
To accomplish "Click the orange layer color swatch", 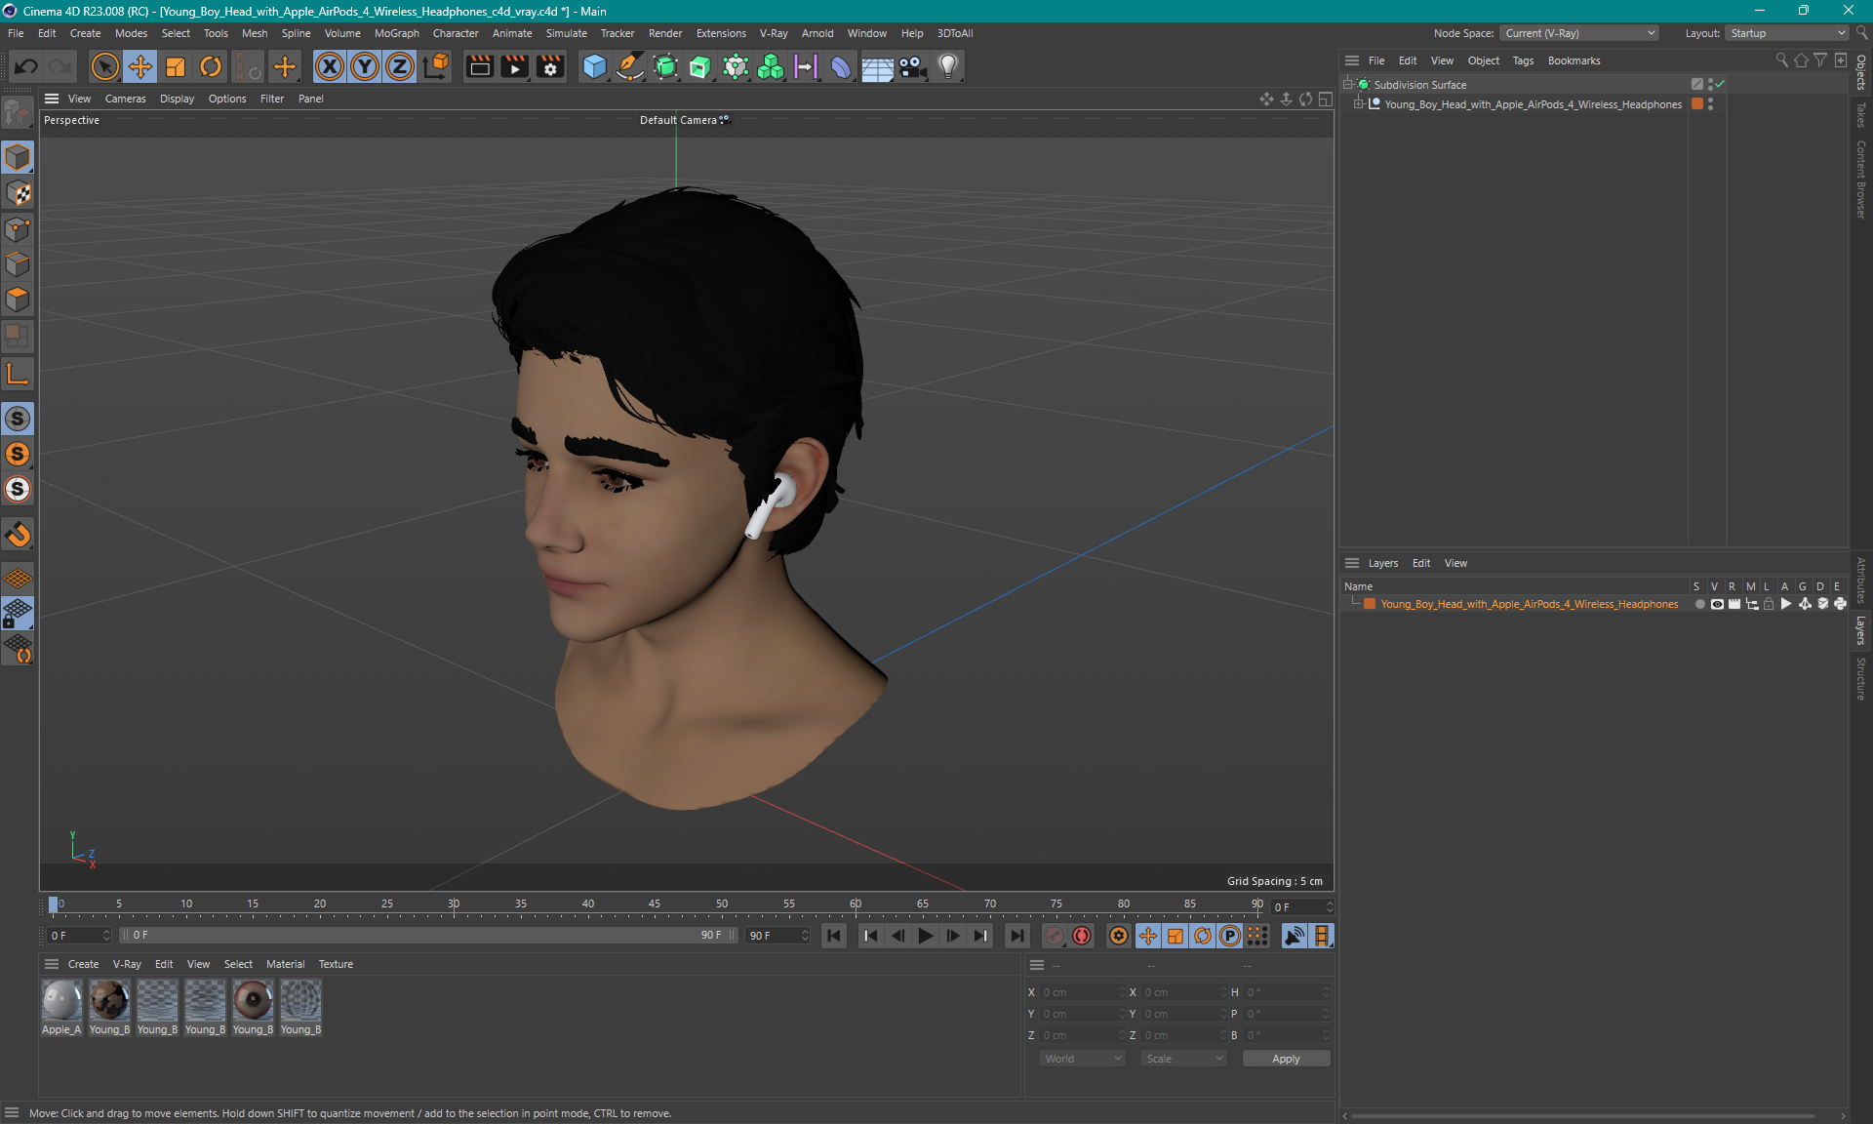I will 1370,604.
